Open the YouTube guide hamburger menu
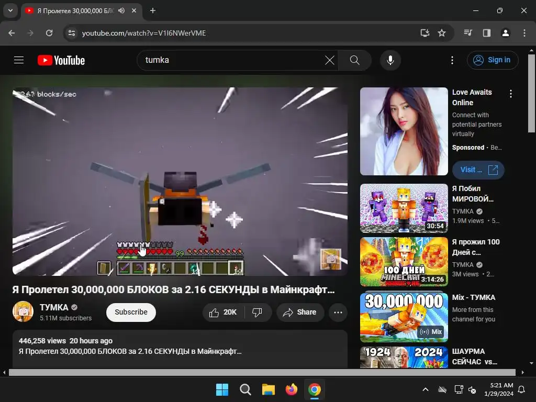Image resolution: width=536 pixels, height=402 pixels. pos(19,60)
